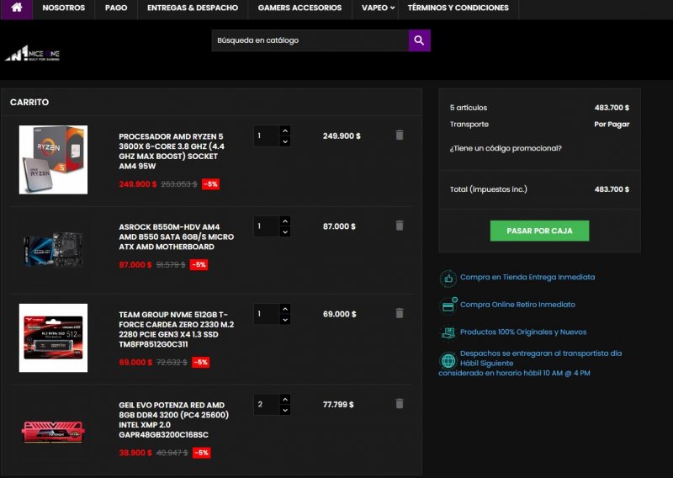
Task: Click the original products icon
Action: click(448, 333)
